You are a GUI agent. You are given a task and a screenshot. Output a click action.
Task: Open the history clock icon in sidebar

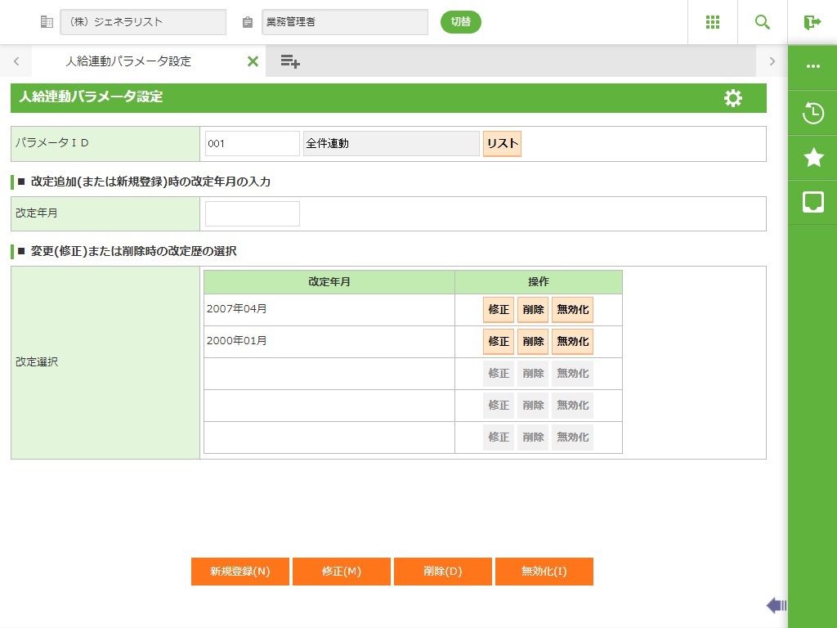coord(812,113)
